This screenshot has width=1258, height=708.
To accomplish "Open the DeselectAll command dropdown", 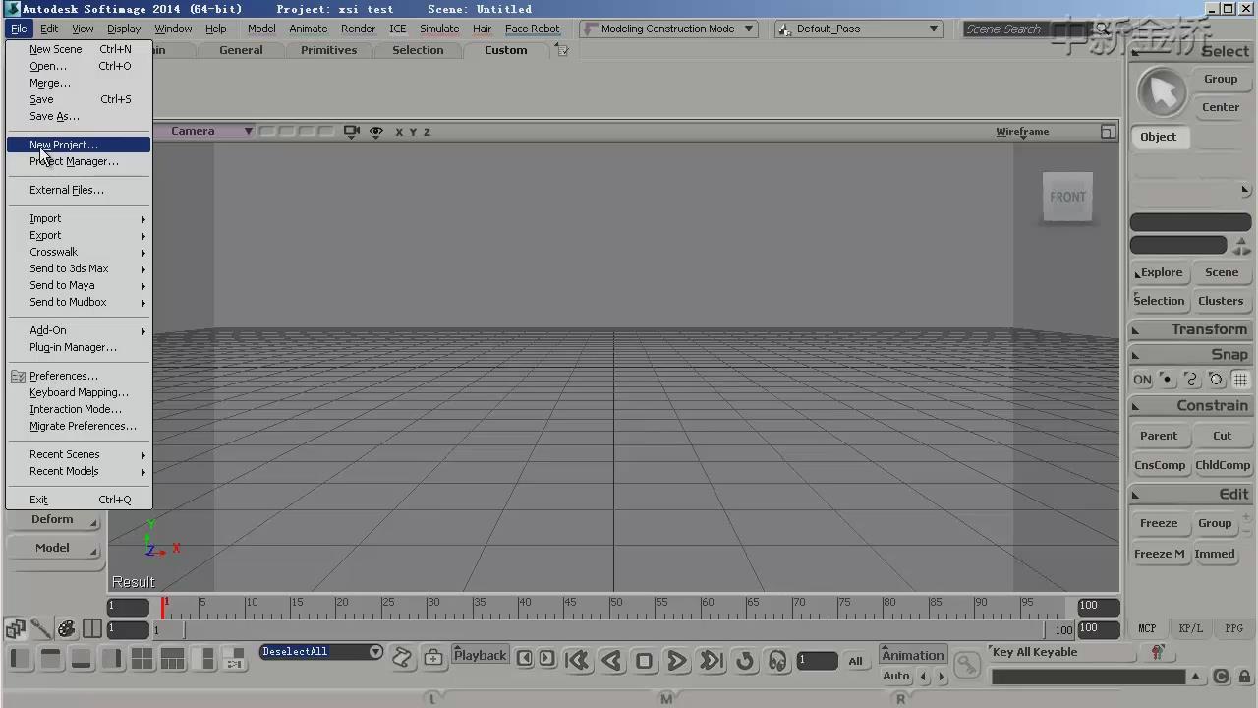I will click(x=375, y=652).
